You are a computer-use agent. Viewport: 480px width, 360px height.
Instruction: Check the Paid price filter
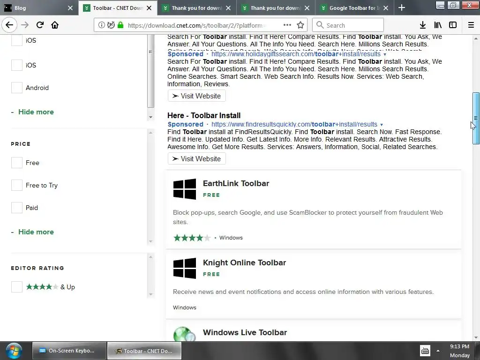pyautogui.click(x=17, y=208)
